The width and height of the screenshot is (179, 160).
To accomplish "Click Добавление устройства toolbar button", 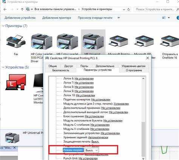I will pyautogui.click(x=20, y=18).
